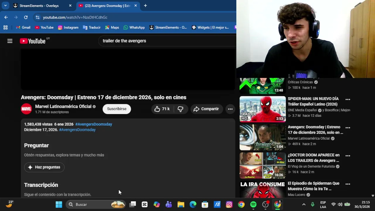
Task: Reload the page with refresh icon
Action: coord(26,17)
